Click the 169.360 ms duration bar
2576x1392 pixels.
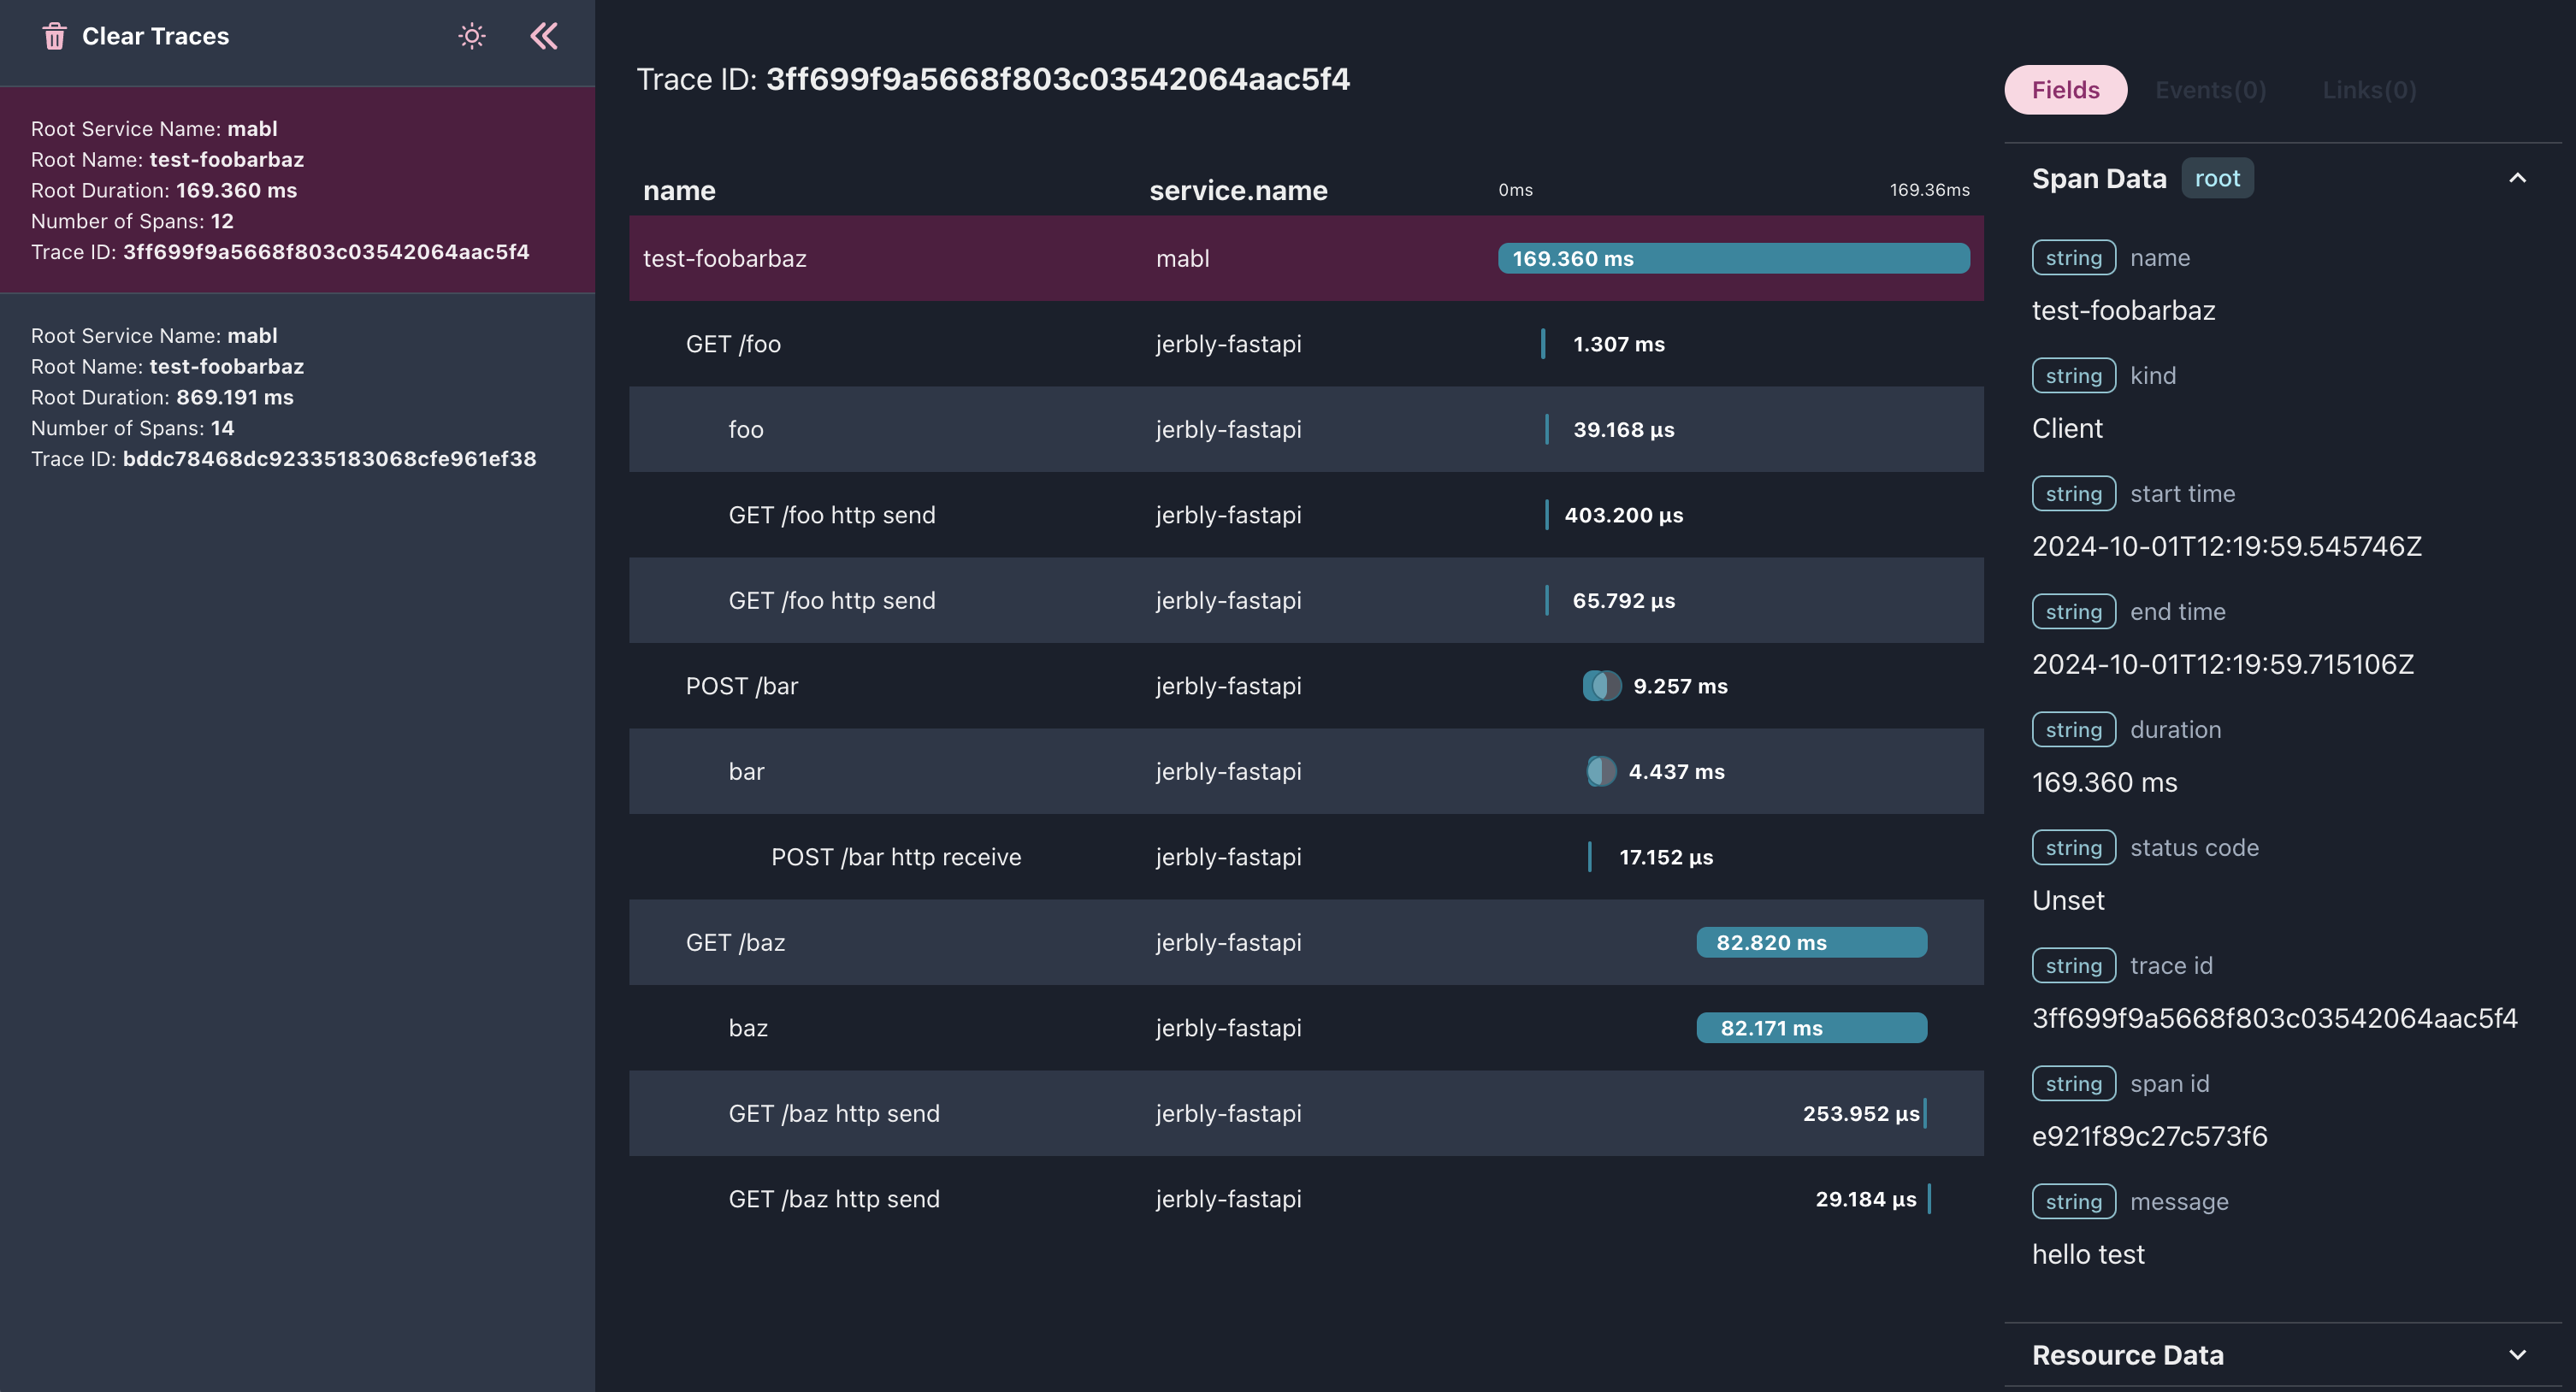click(x=1733, y=259)
